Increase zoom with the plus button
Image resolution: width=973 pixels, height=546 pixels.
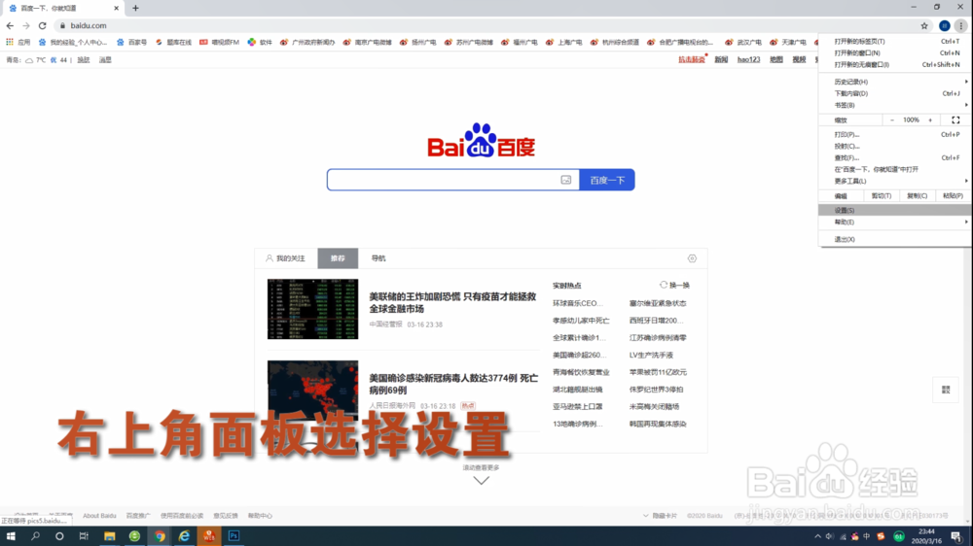pos(930,120)
